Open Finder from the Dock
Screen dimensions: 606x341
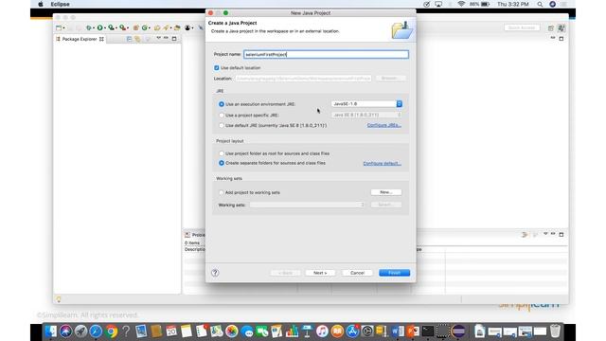tap(50, 332)
